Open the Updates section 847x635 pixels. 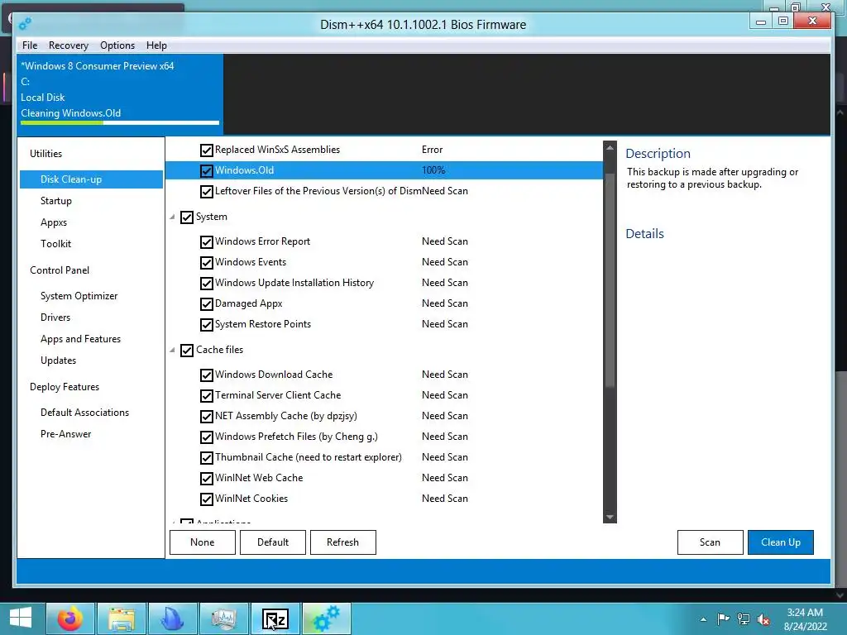pyautogui.click(x=59, y=360)
